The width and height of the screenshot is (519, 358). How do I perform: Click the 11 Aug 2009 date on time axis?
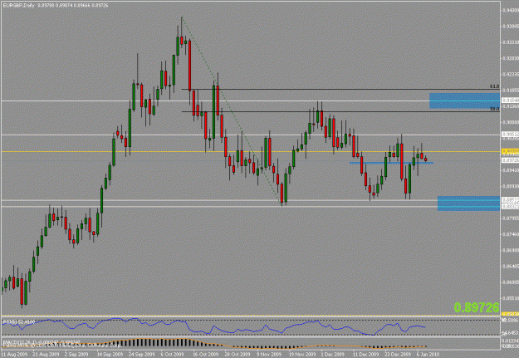pos(12,354)
